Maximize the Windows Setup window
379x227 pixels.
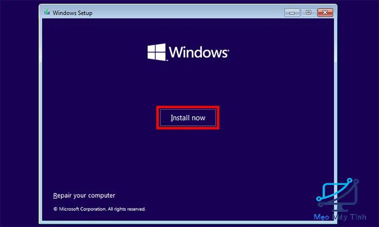pyautogui.click(x=309, y=12)
